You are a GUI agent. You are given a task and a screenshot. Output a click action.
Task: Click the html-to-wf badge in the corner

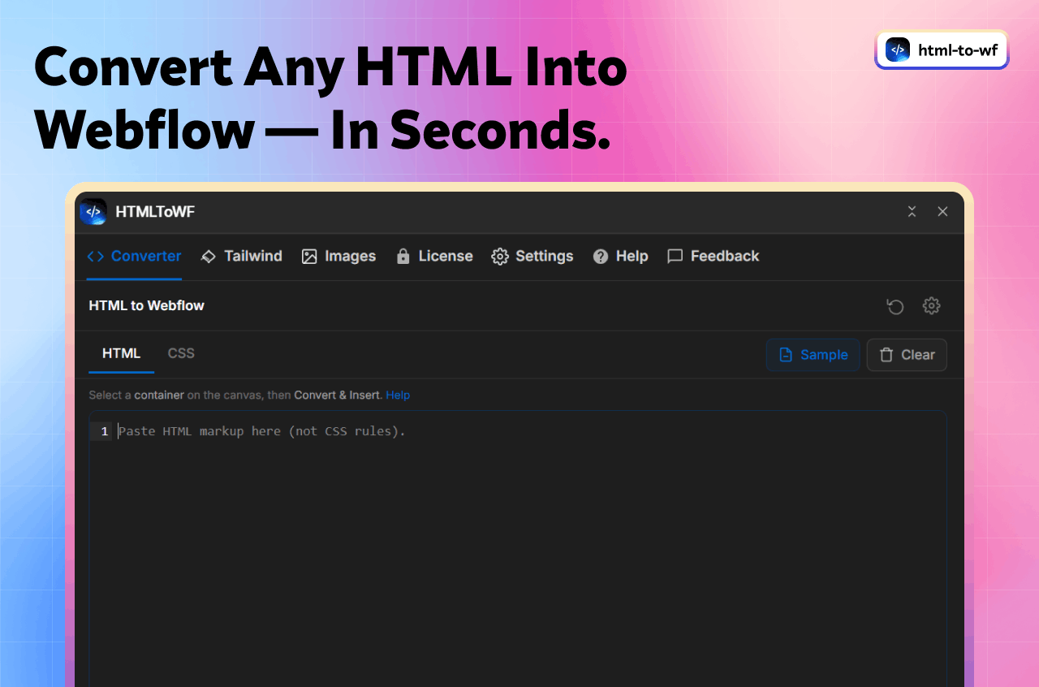tap(942, 50)
